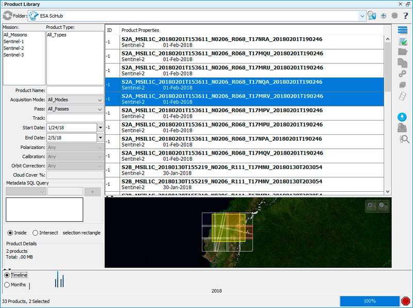413x308 pixels.
Task: Click the help question mark icon
Action: 406,16
